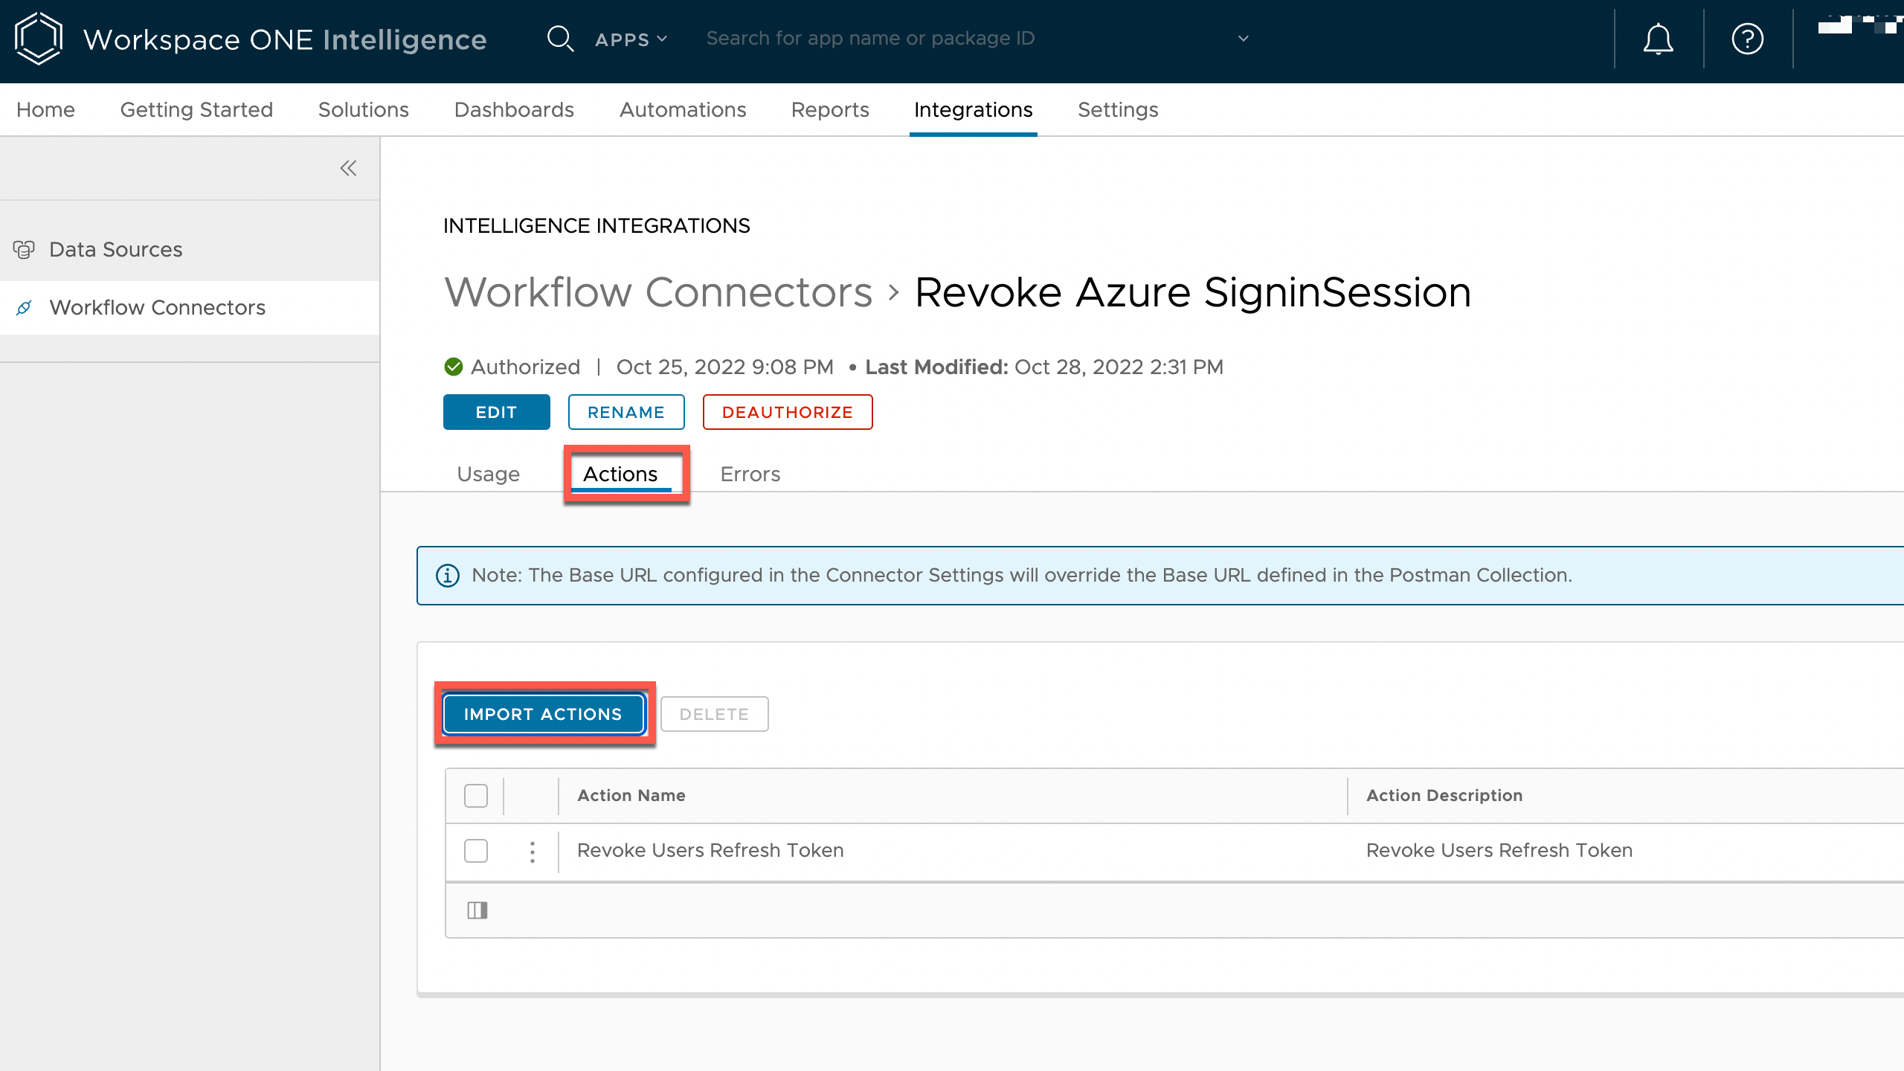Open the Automations menu tab
This screenshot has height=1071, width=1904.
point(682,110)
